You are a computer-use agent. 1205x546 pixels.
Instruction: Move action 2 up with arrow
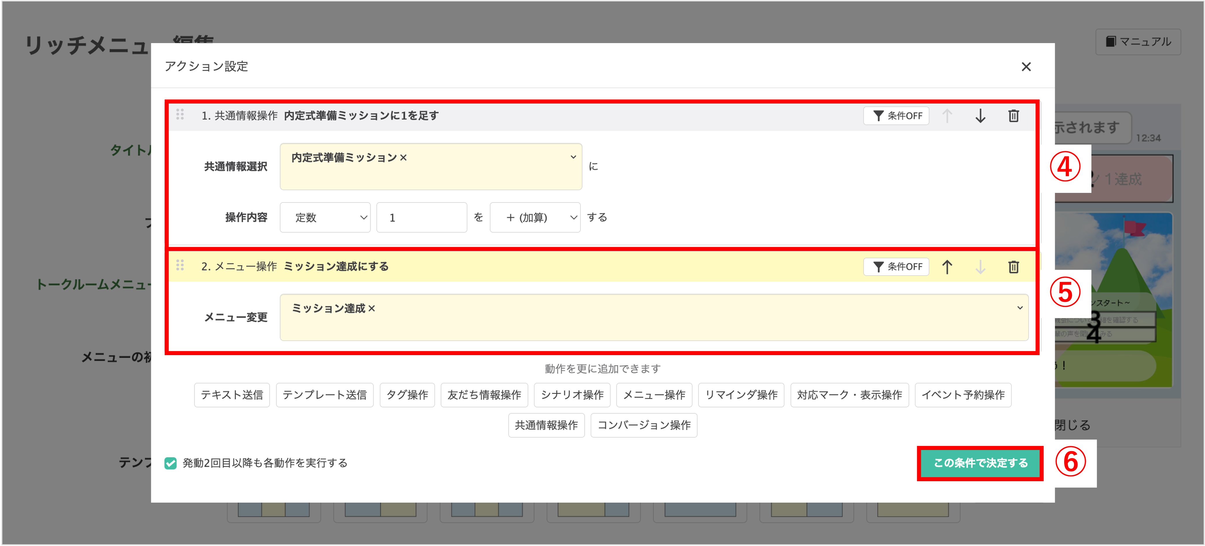947,267
